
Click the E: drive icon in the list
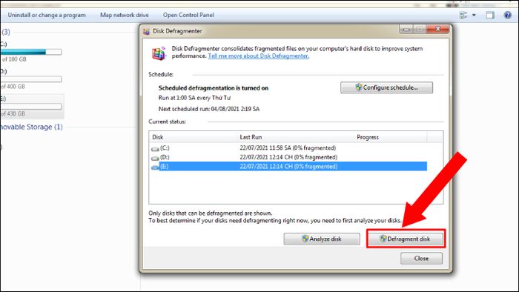pos(155,167)
